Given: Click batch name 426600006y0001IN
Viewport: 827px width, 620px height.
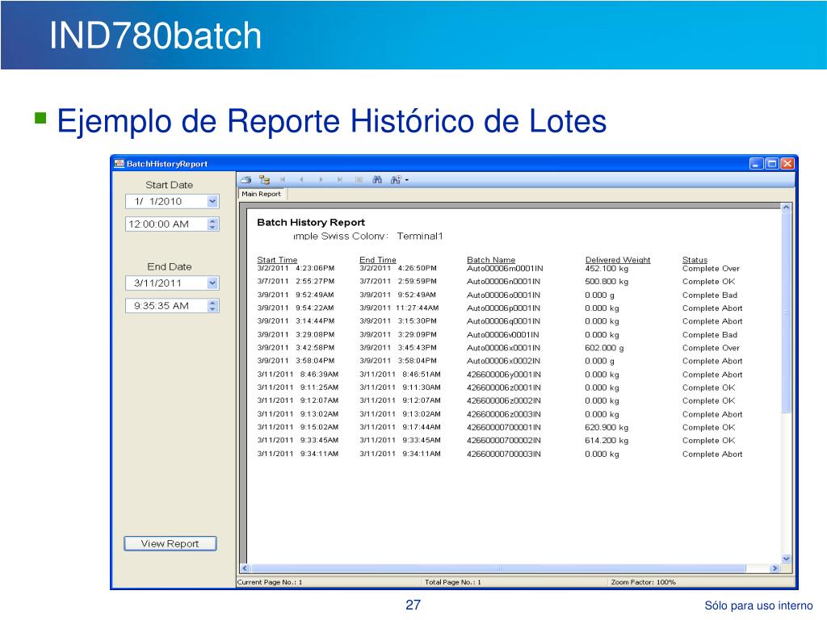Looking at the screenshot, I should pyautogui.click(x=504, y=375).
